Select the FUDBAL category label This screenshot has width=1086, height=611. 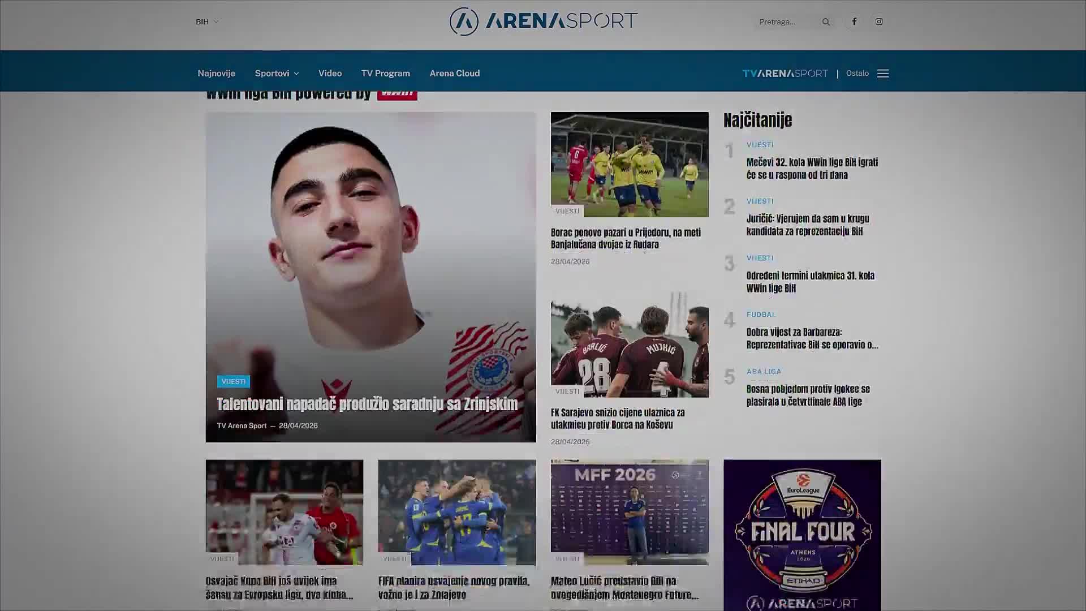point(761,315)
